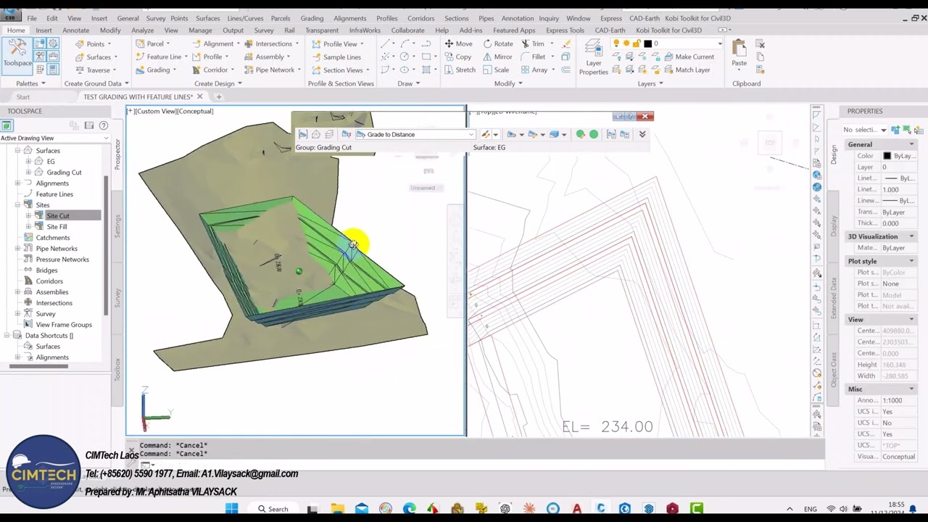Open Surfaces dropdown in ribbon
This screenshot has width=928, height=522.
[x=115, y=57]
